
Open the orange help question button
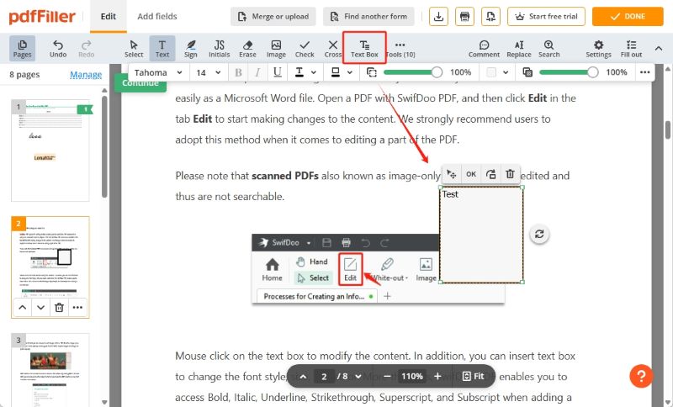coord(641,376)
